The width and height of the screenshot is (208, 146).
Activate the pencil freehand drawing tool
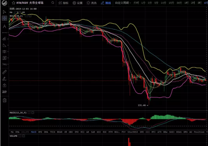[4, 79]
